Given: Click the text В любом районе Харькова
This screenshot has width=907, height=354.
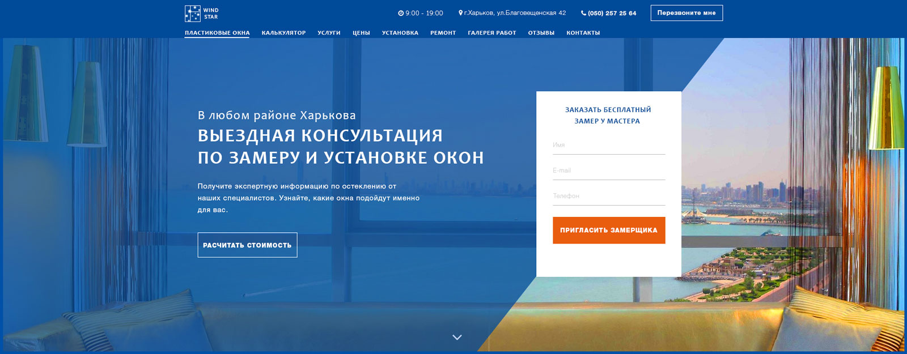Looking at the screenshot, I should point(277,116).
